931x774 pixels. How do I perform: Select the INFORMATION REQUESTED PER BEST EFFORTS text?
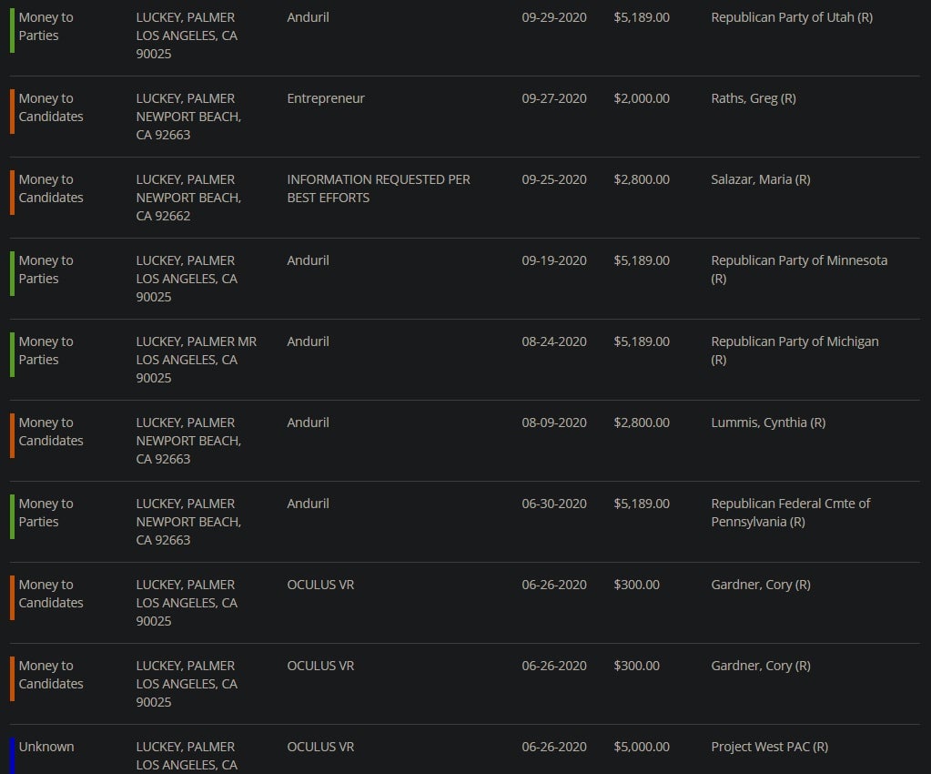378,188
